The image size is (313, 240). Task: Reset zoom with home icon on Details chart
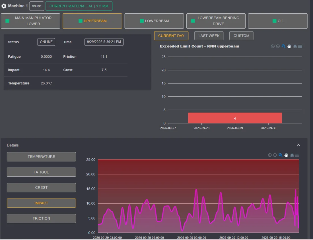(292, 155)
